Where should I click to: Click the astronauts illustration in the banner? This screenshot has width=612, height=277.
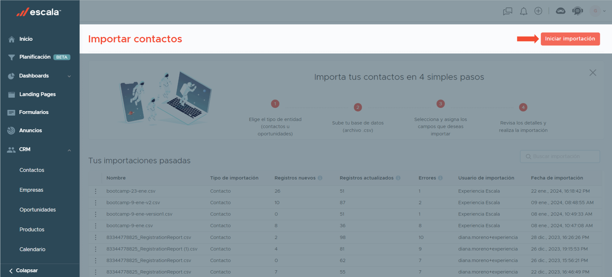point(165,98)
